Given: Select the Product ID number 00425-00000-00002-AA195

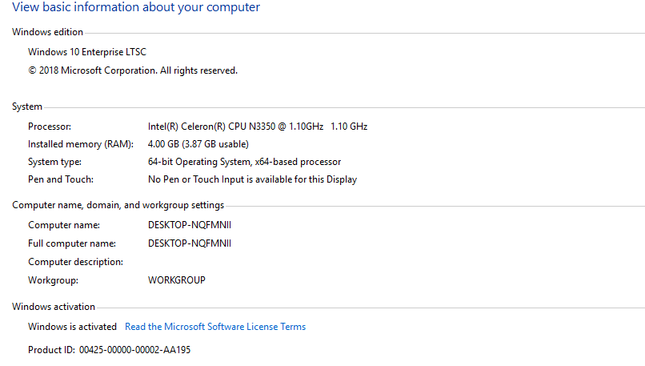Looking at the screenshot, I should click(134, 350).
